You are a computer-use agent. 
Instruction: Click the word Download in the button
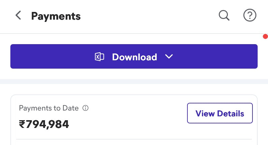pyautogui.click(x=134, y=57)
